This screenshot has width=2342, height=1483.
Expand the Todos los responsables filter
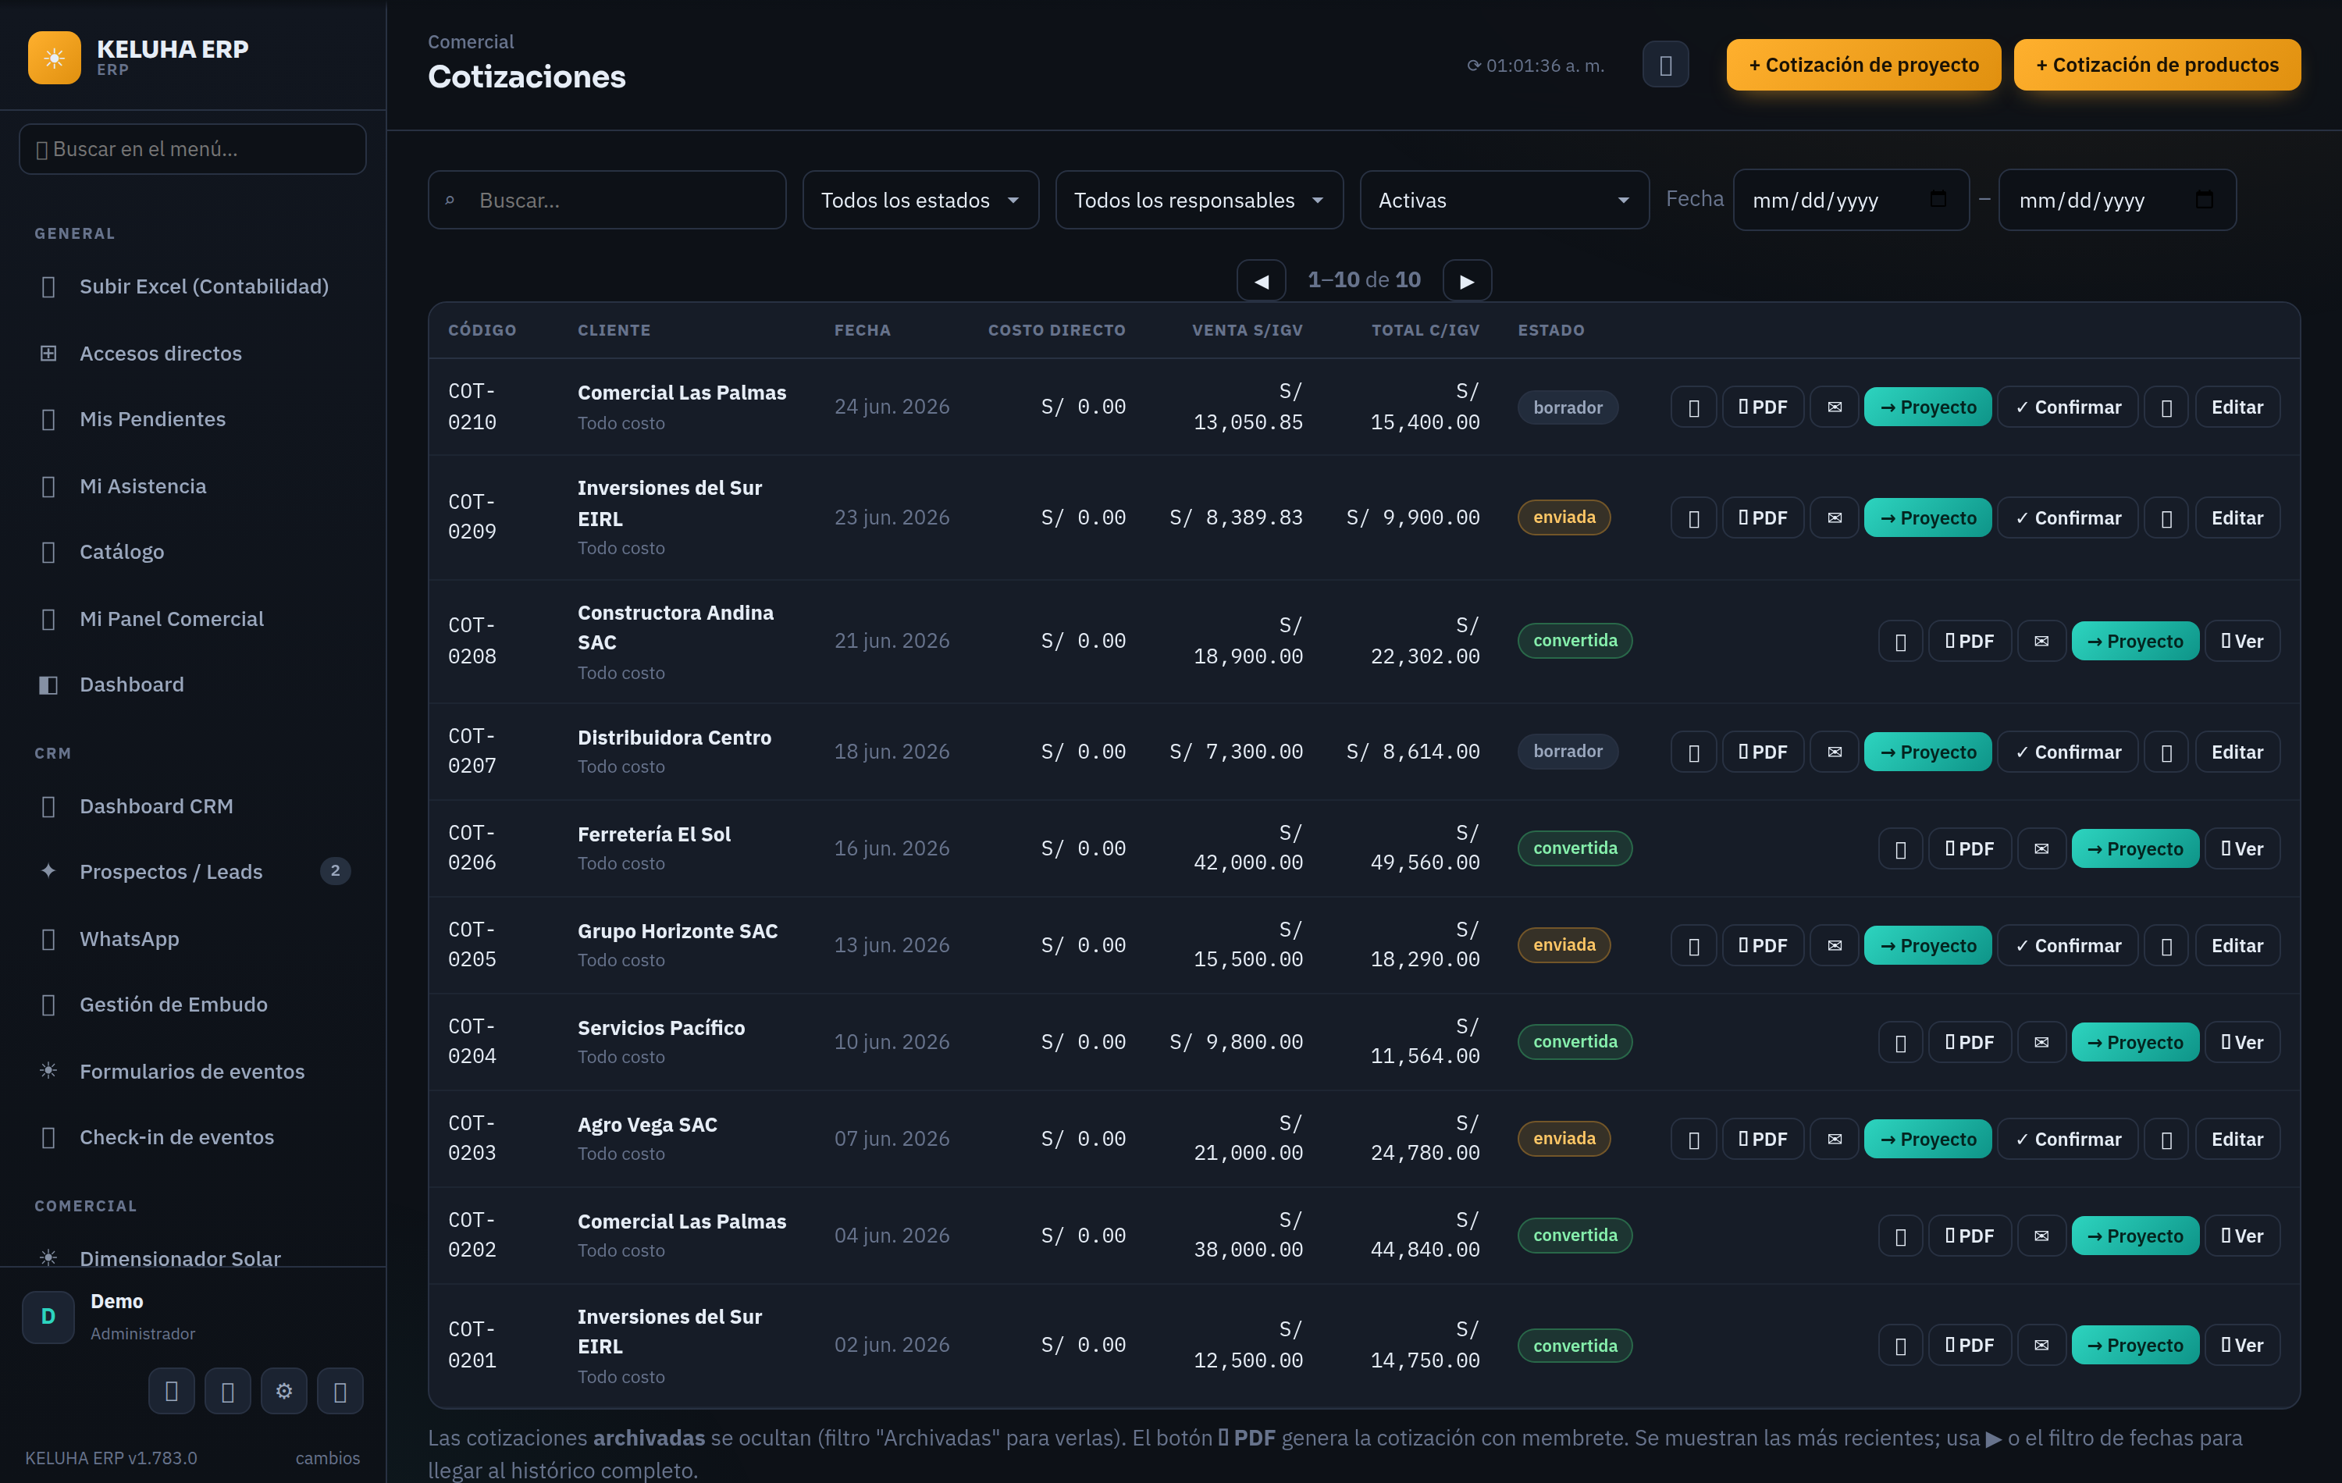point(1198,201)
